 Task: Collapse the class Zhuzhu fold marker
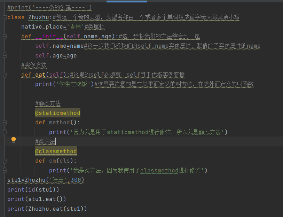pos(5,18)
